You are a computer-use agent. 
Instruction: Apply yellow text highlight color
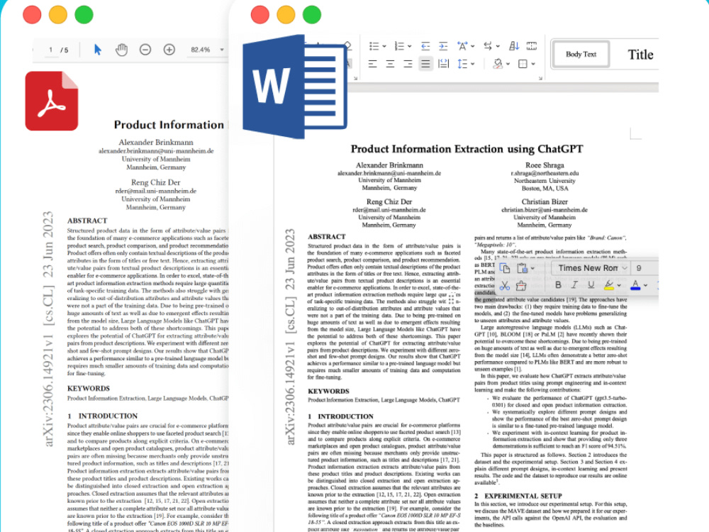pyautogui.click(x=608, y=285)
